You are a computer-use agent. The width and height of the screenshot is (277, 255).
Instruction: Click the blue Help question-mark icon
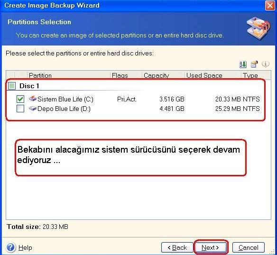click(x=11, y=247)
